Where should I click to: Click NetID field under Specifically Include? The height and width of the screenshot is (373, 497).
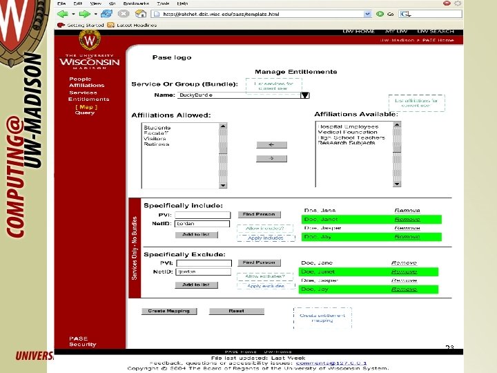(202, 224)
